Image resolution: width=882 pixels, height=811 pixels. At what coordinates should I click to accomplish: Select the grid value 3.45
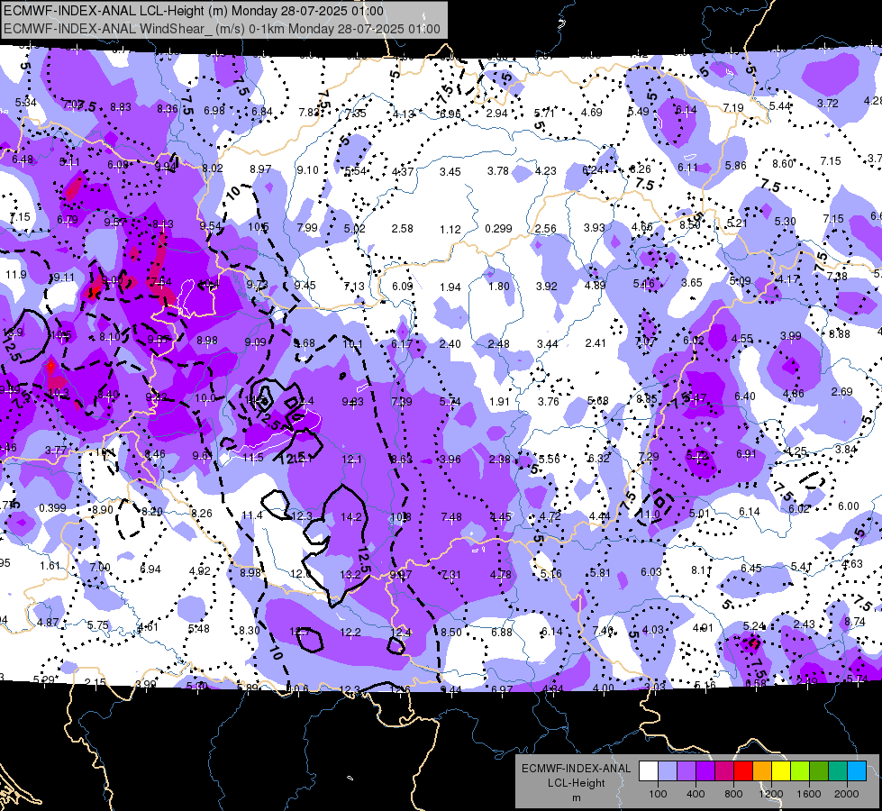click(x=450, y=171)
